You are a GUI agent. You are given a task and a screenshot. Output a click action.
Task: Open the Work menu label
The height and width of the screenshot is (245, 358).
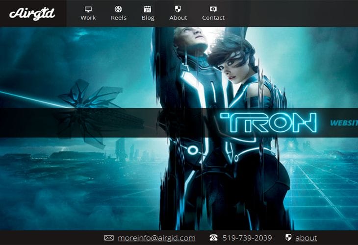coord(88,18)
